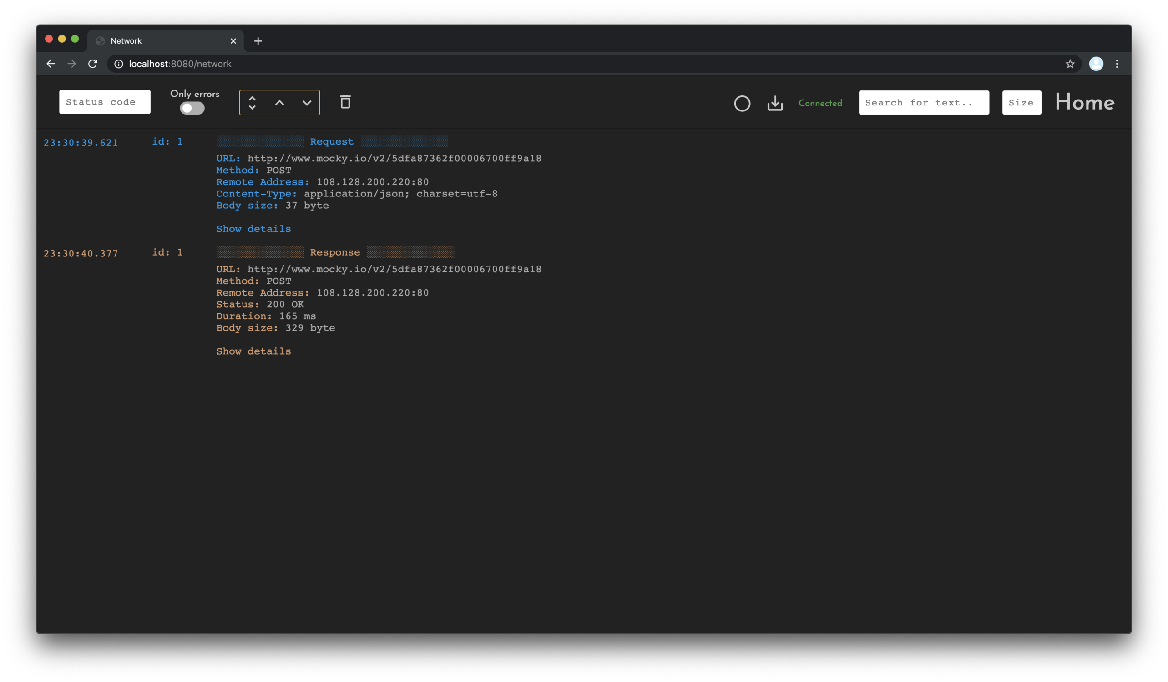The height and width of the screenshot is (682, 1168).
Task: Show details of the Response entry
Action: point(253,351)
